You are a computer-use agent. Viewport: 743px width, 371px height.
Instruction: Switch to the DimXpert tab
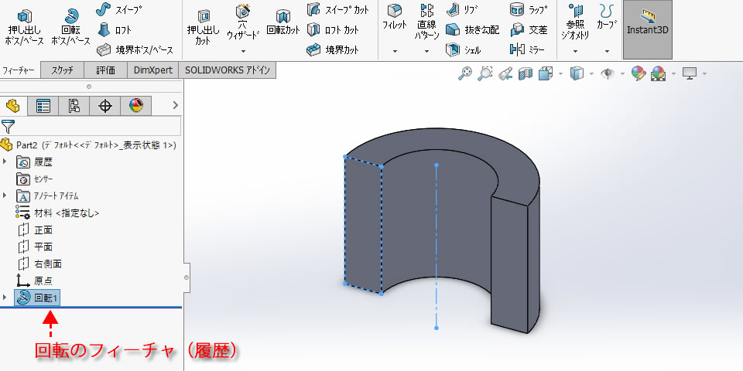(x=153, y=70)
